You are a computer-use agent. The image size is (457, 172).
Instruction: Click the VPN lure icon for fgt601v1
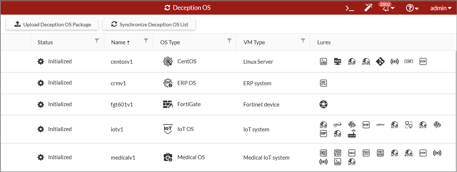click(x=323, y=104)
